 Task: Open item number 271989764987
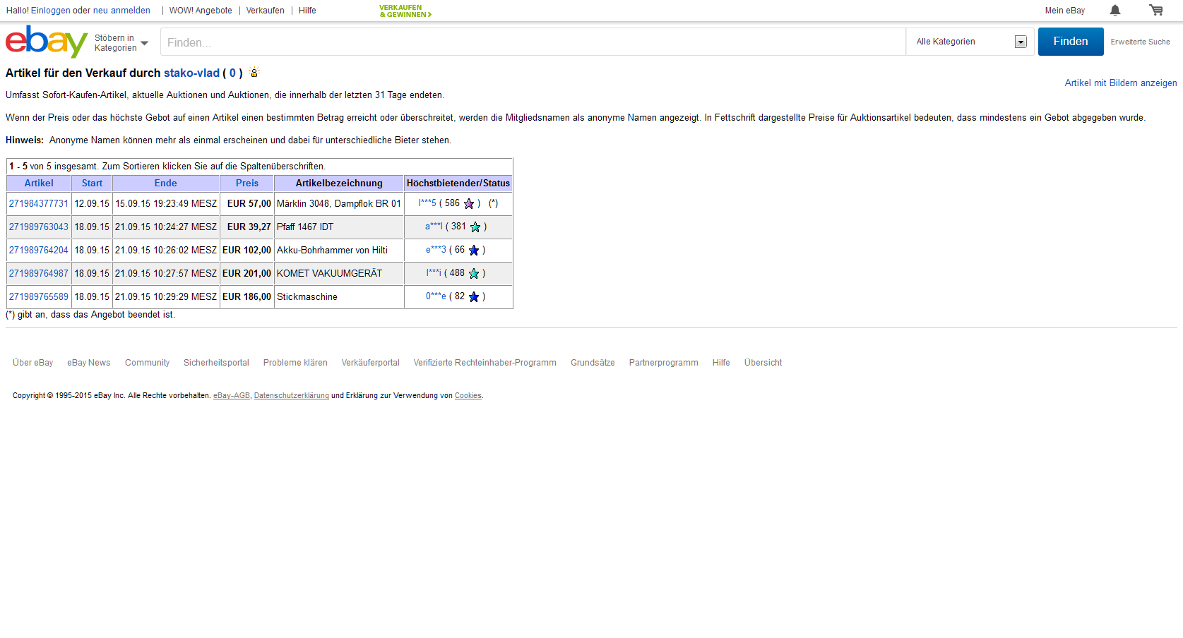[x=39, y=274]
